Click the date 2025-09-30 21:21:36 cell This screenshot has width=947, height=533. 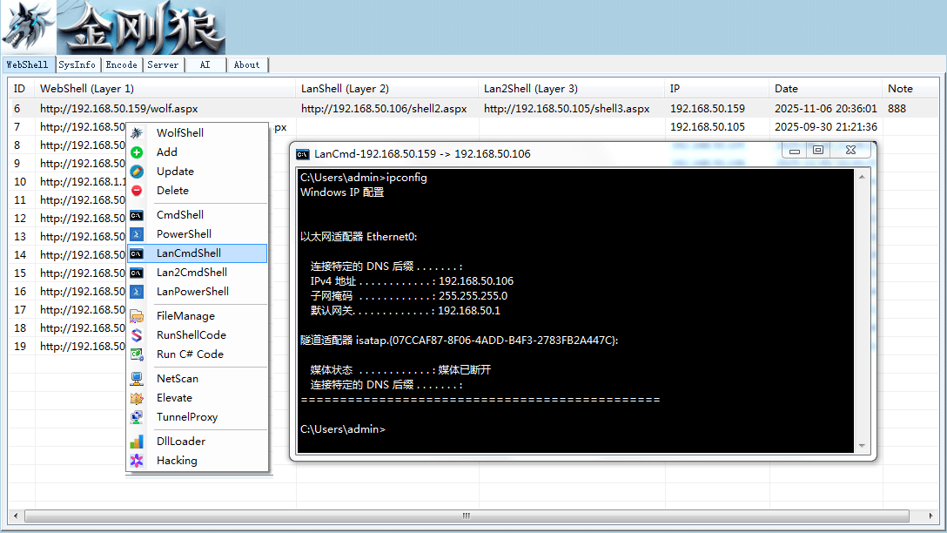(x=826, y=127)
